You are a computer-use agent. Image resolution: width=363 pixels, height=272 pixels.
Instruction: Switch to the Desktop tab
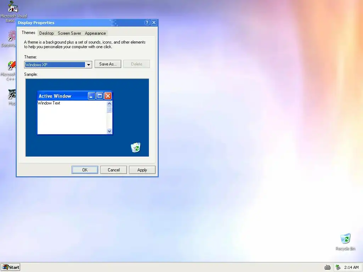(x=46, y=33)
